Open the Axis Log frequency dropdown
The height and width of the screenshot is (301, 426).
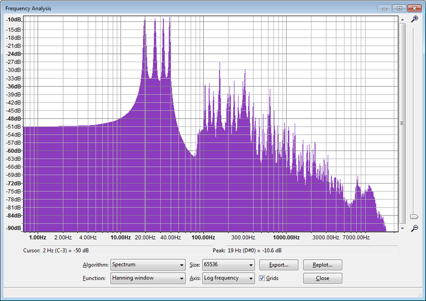tap(229, 278)
